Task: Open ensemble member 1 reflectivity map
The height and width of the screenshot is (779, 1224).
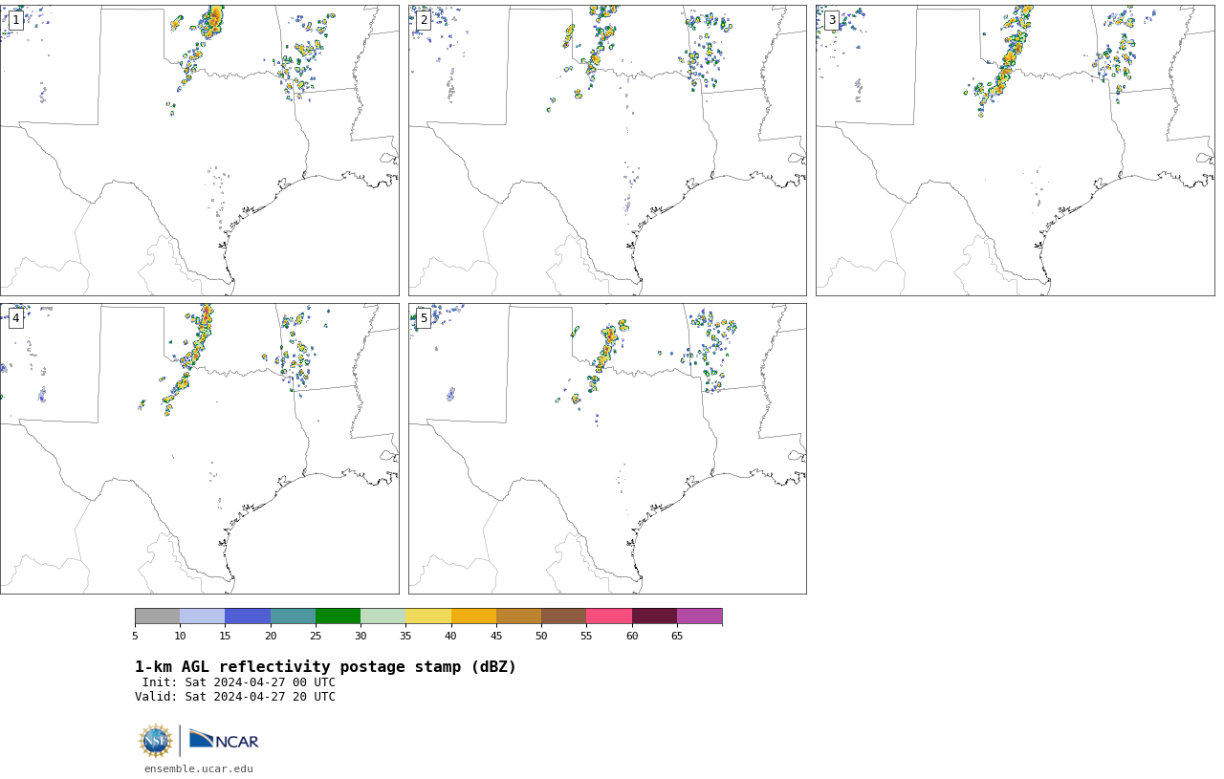Action: pos(199,150)
